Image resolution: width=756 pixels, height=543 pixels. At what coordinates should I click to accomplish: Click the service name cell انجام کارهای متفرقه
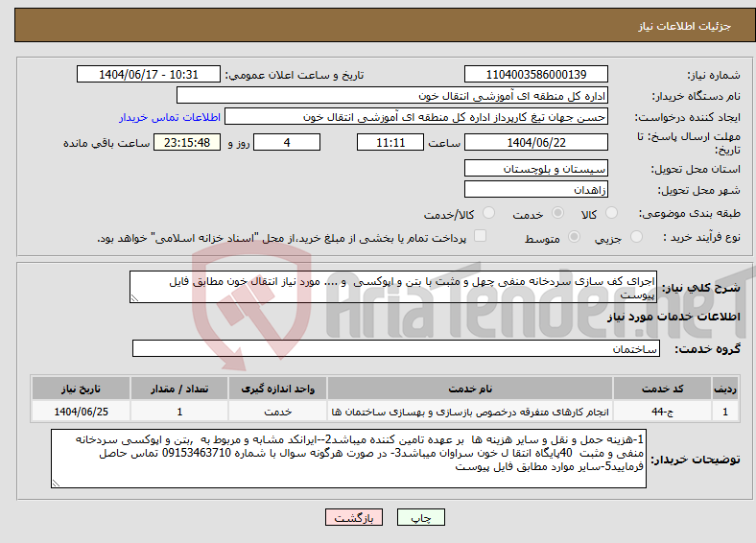tap(470, 412)
